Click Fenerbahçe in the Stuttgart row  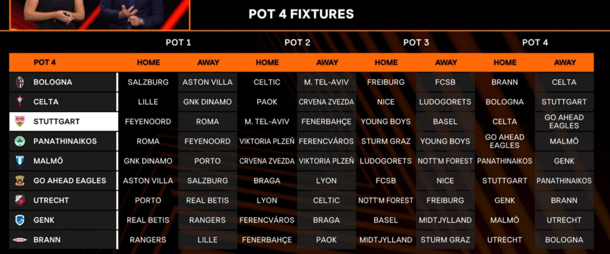(326, 122)
